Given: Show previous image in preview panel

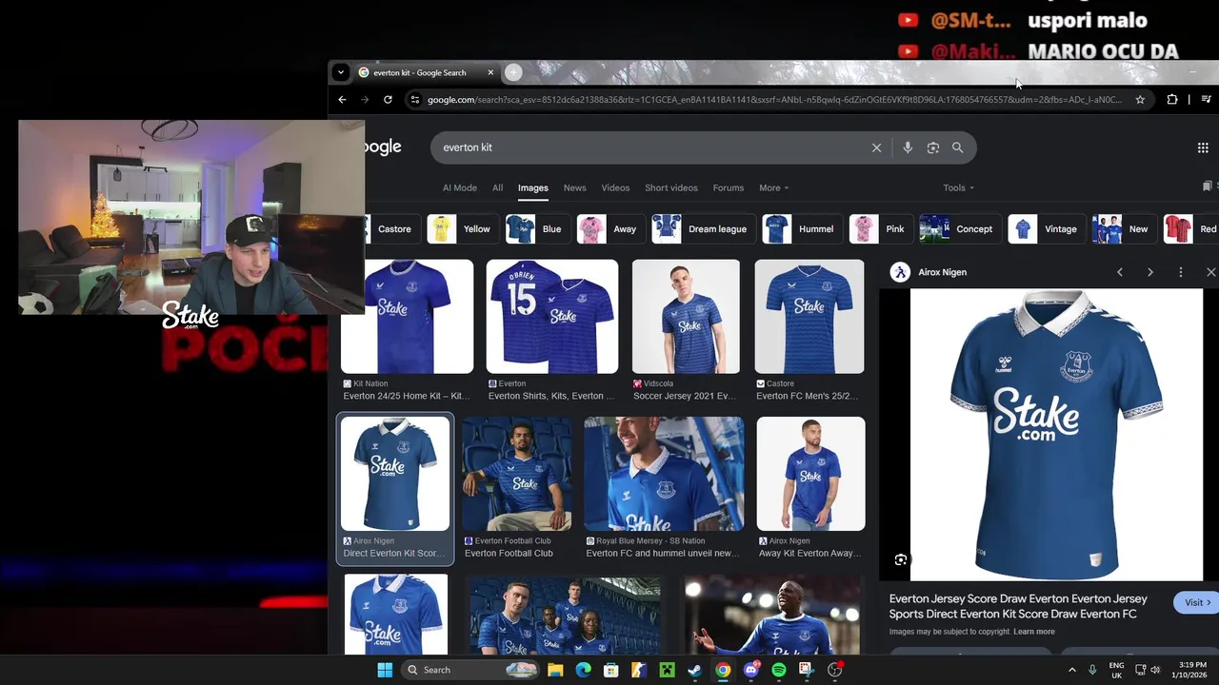Looking at the screenshot, I should [x=1120, y=272].
